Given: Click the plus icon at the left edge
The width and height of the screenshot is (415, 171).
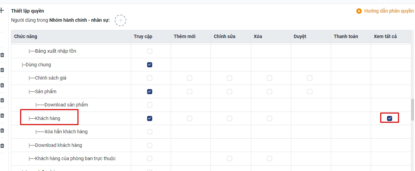Looking at the screenshot, I should click(2, 11).
